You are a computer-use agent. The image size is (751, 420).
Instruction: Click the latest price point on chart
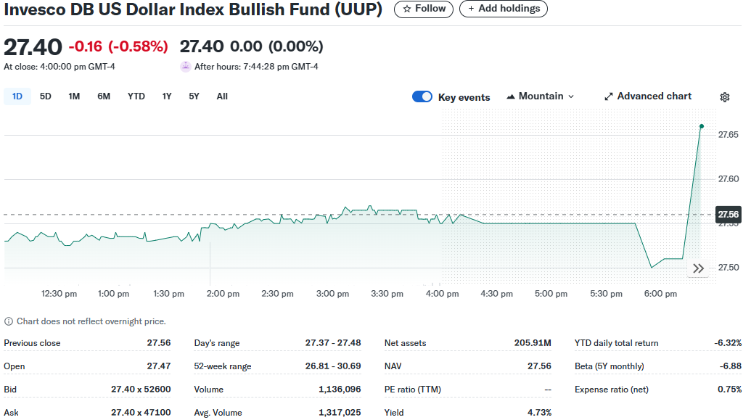702,126
